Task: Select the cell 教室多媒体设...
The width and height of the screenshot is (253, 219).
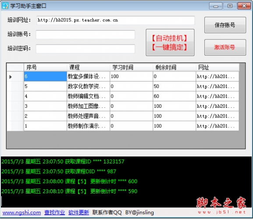Action: point(88,76)
